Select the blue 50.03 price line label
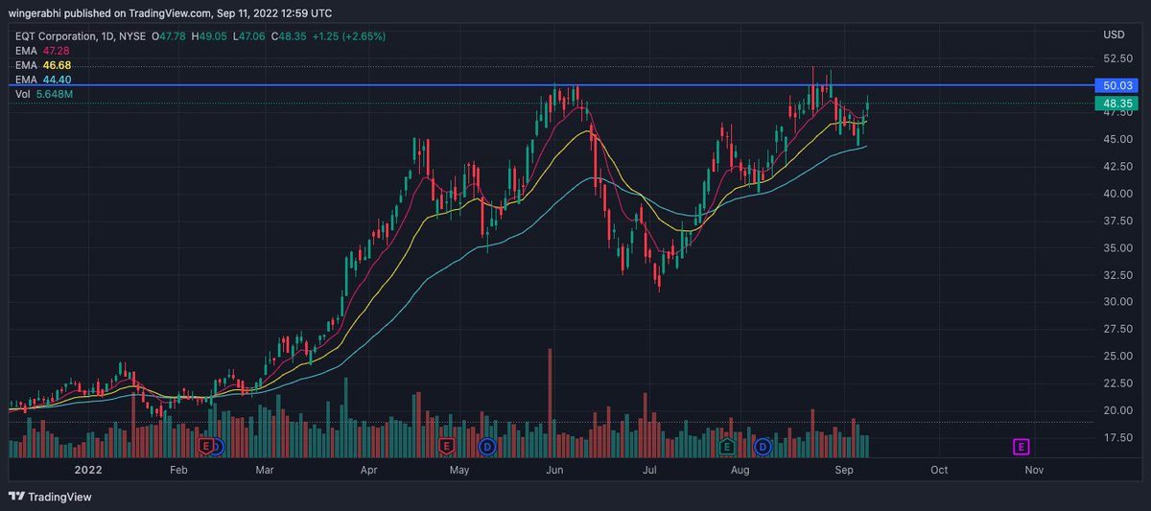Screen dimensions: 1151x511 pos(1117,85)
